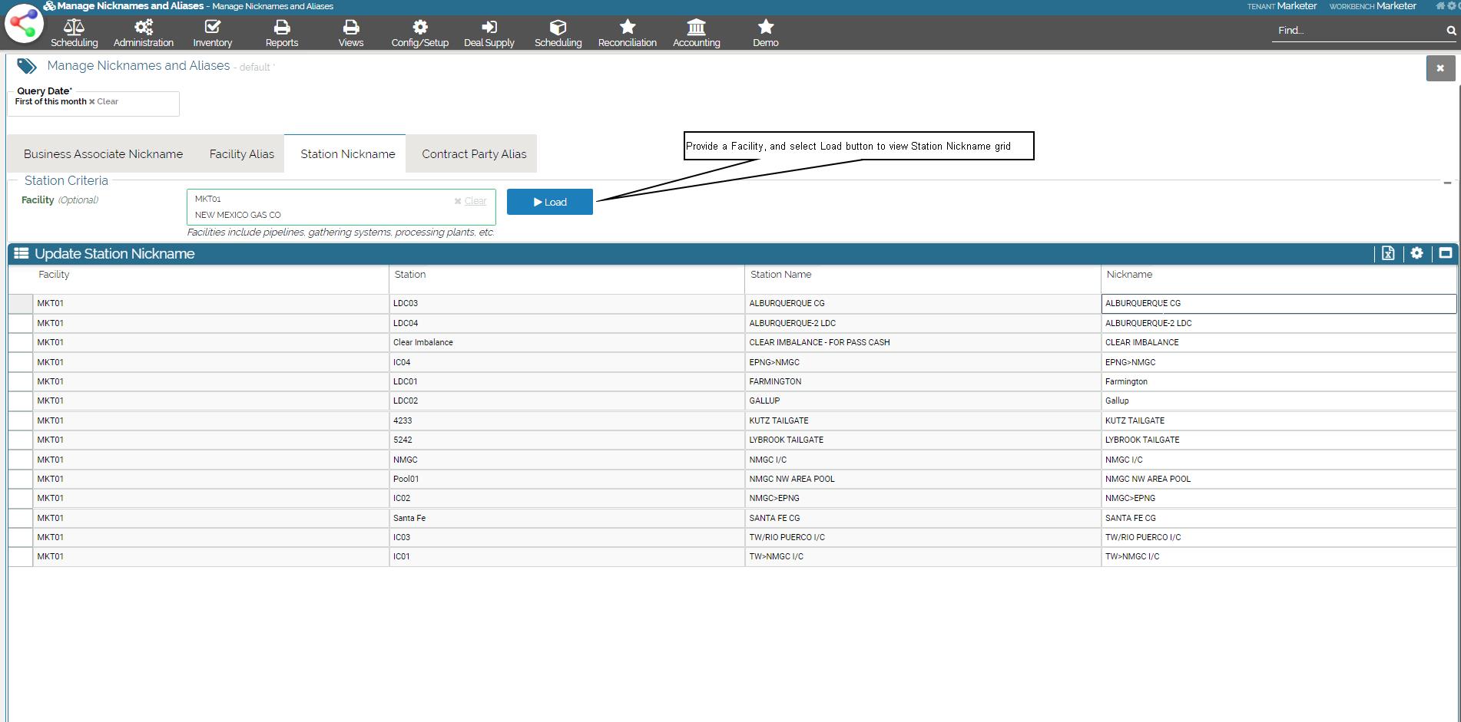Open the Administration gears menu
1461x722 pixels.
144,28
